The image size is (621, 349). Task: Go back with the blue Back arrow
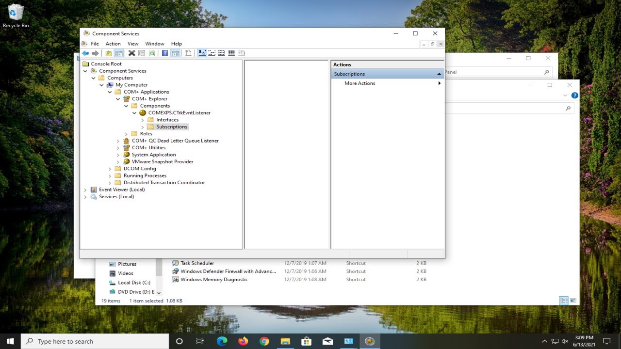click(85, 53)
